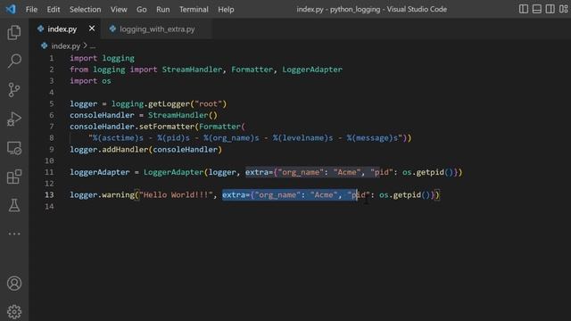Image resolution: width=571 pixels, height=321 pixels.
Task: Click line number 11 in gutter
Action: (x=49, y=172)
